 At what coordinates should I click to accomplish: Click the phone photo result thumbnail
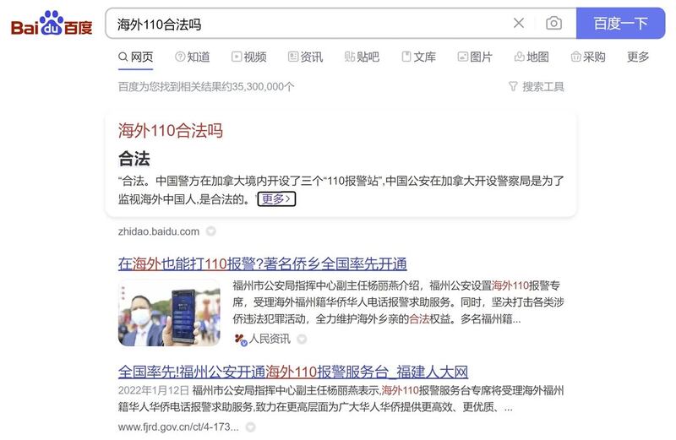point(169,312)
